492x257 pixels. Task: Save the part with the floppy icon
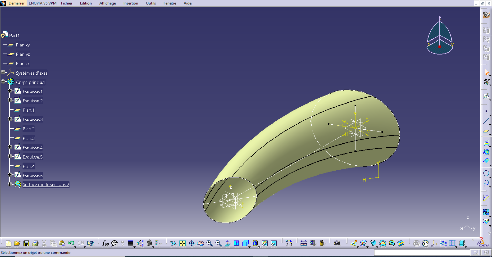pos(26,243)
